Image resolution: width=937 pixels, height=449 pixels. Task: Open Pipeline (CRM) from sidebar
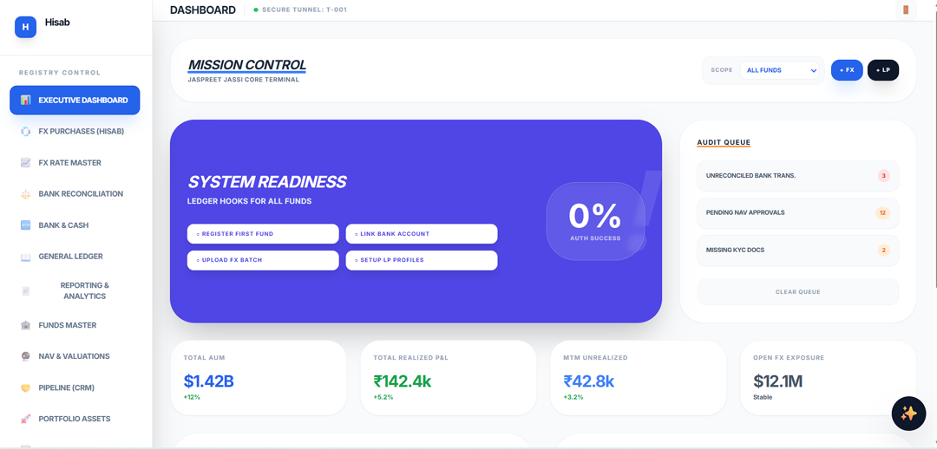click(66, 387)
